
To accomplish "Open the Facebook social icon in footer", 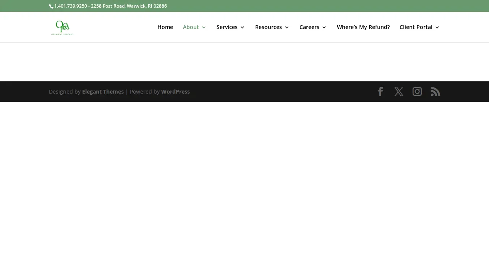I will click(x=380, y=92).
